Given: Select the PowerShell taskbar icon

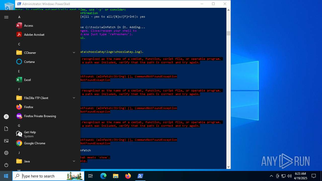Looking at the screenshot, I should click(x=140, y=176).
